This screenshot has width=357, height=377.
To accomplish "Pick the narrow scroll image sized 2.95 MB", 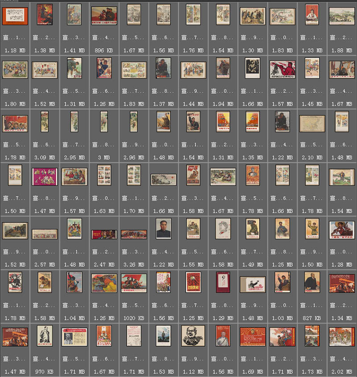I will pyautogui.click(x=74, y=121).
